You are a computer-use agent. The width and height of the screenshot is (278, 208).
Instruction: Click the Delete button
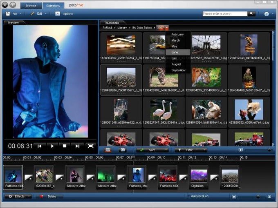tap(49, 196)
